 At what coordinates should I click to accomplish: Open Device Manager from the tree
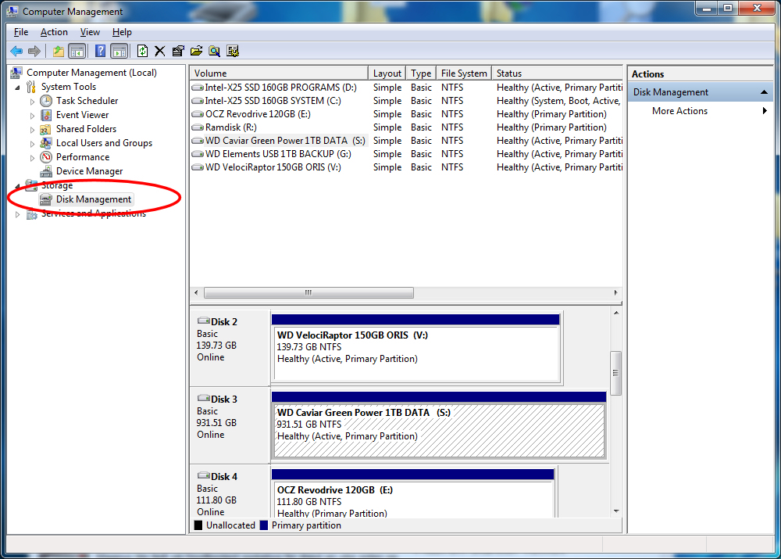click(89, 171)
